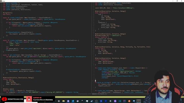
Task: Click 'const BASE_URL' line in right pane
Action: click(114, 8)
